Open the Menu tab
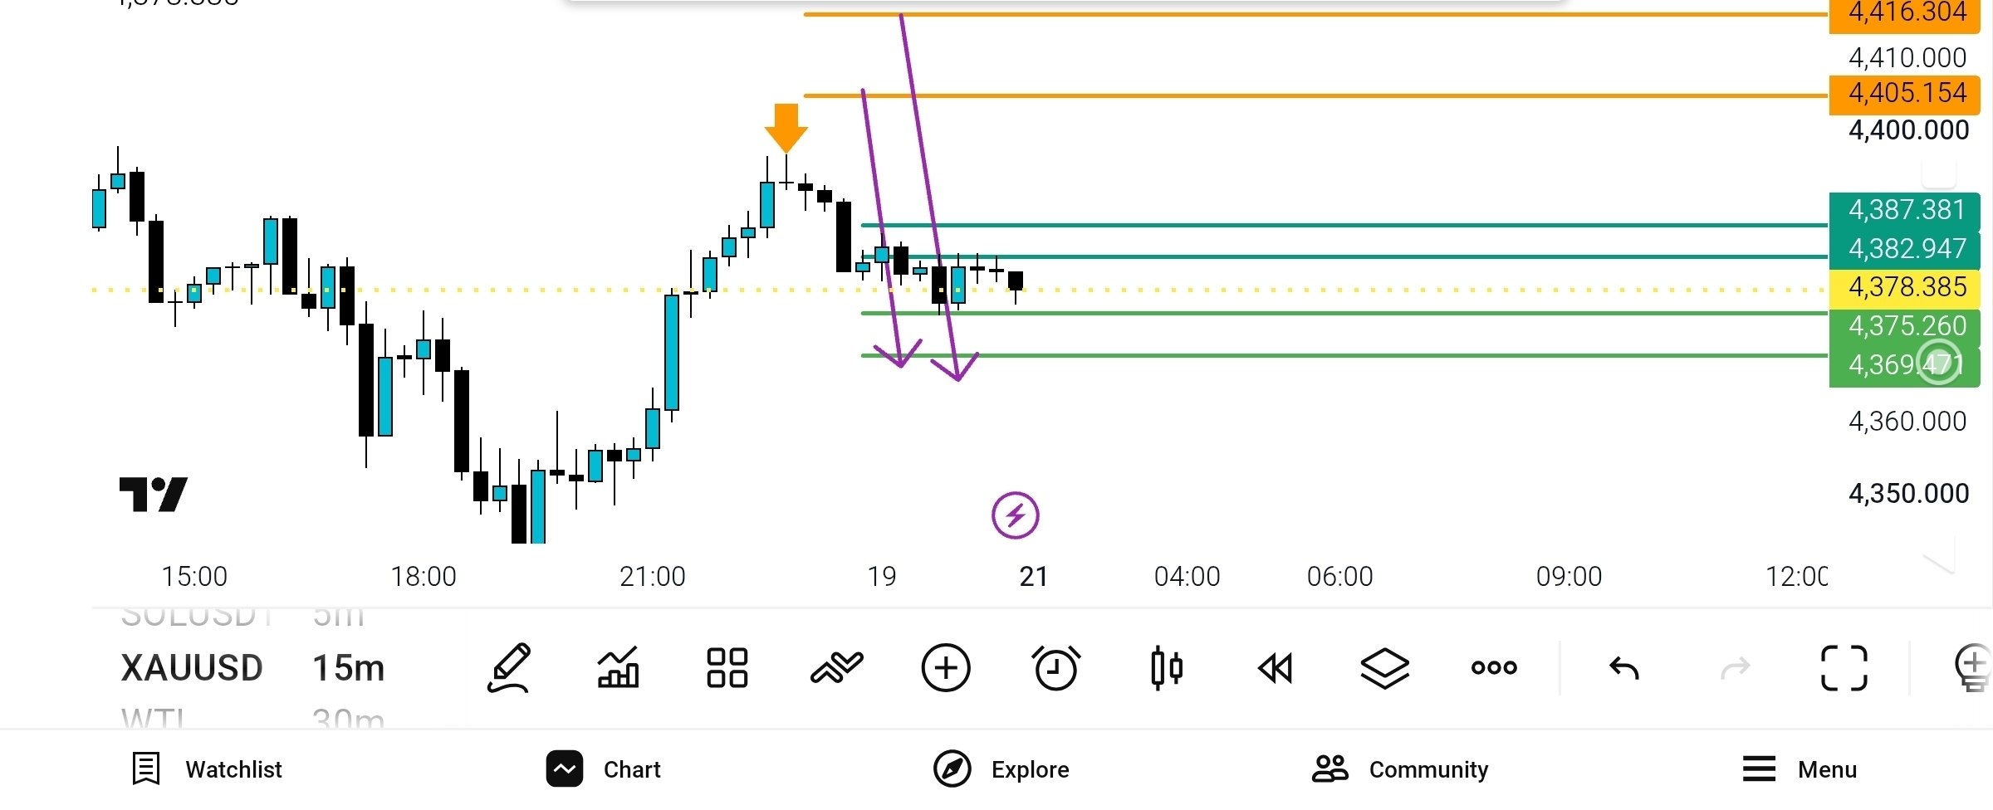 [1800, 769]
